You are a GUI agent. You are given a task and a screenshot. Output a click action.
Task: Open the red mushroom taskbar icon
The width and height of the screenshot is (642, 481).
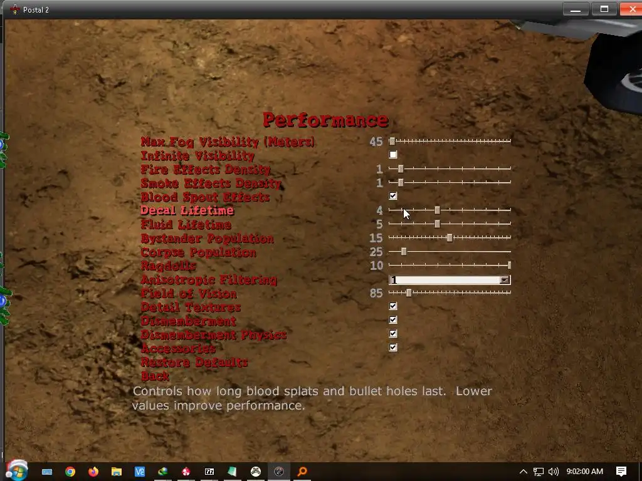(x=186, y=472)
